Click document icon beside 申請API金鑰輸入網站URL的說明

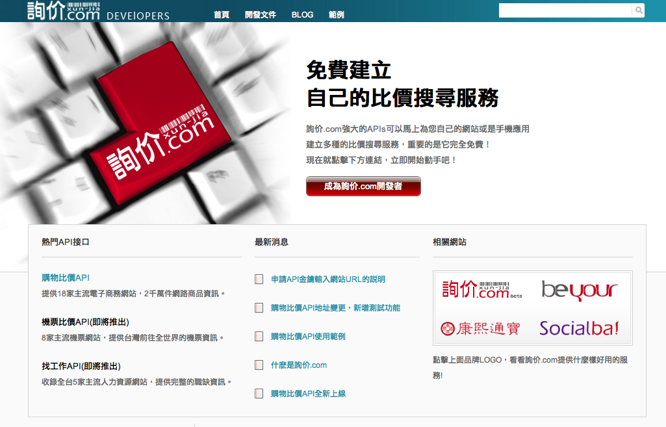tap(259, 279)
